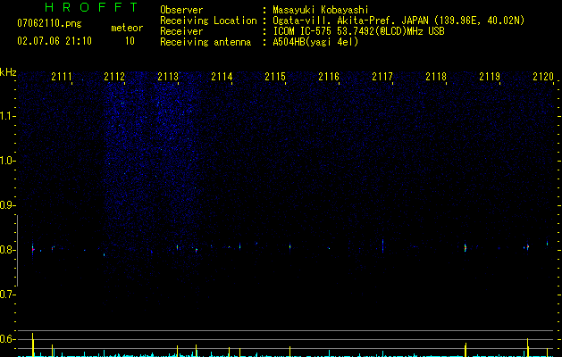
Task: Click the Receiving Location label
Action: tap(208, 21)
